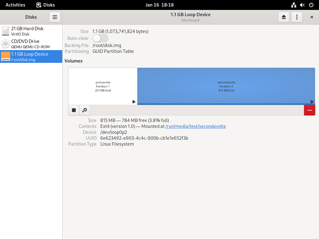Click the Disks app icon in top bar
The image size is (319, 239).
(39, 5)
